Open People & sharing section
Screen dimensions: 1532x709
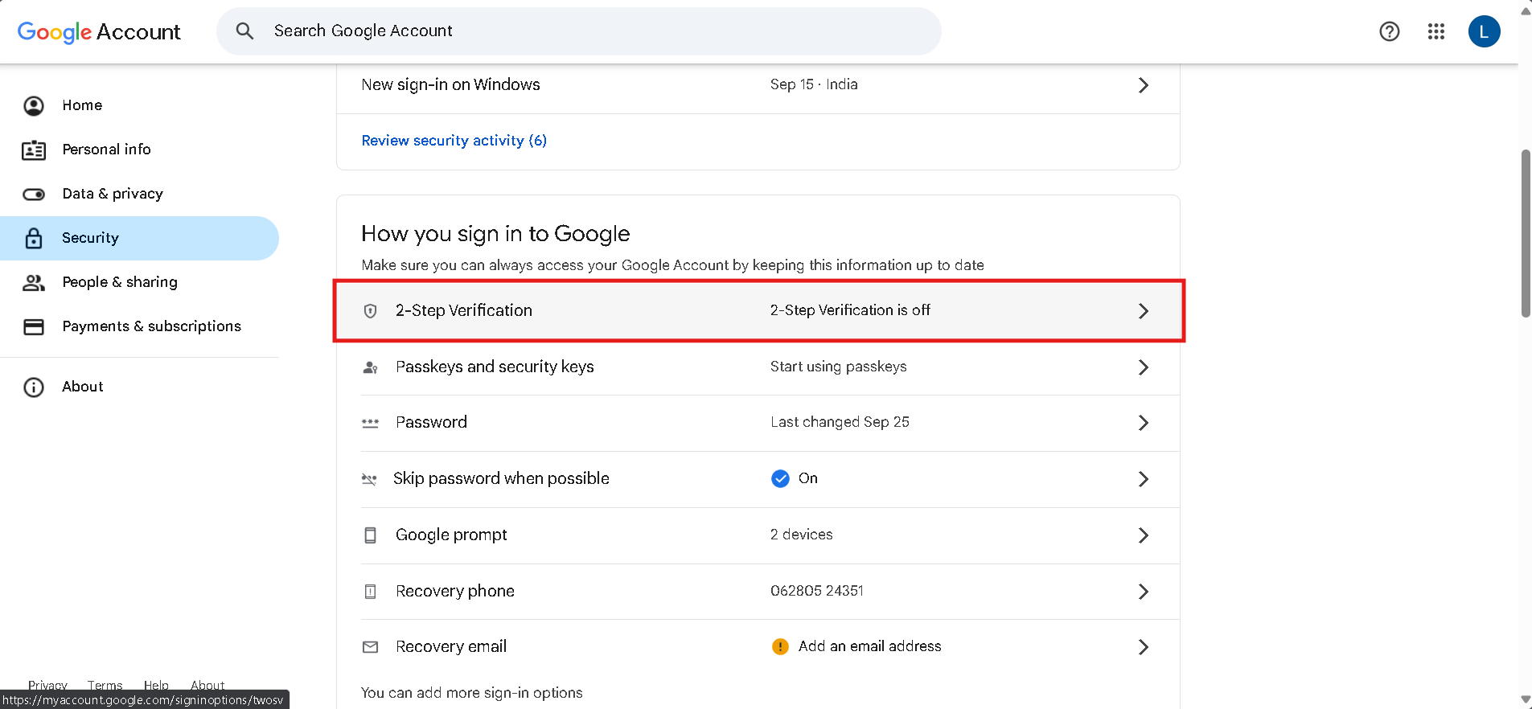pos(120,282)
